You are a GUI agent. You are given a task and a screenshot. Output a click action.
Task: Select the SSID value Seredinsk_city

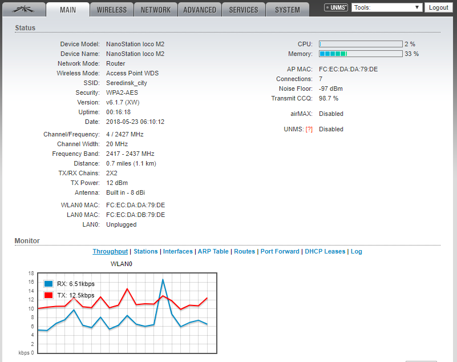click(x=127, y=83)
